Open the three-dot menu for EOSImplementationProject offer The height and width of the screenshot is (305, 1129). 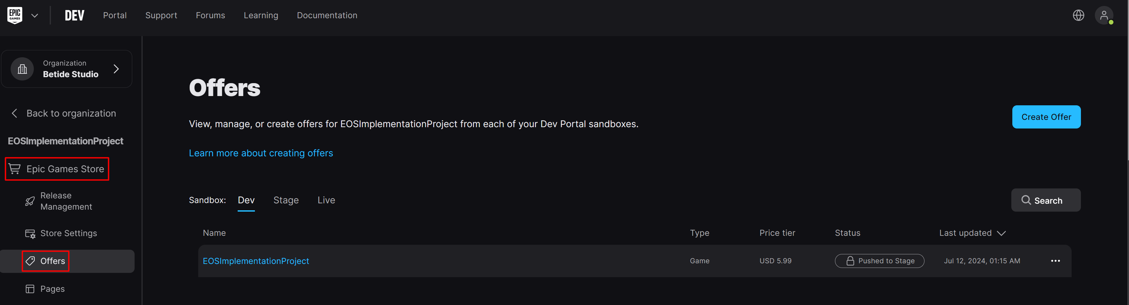coord(1055,261)
